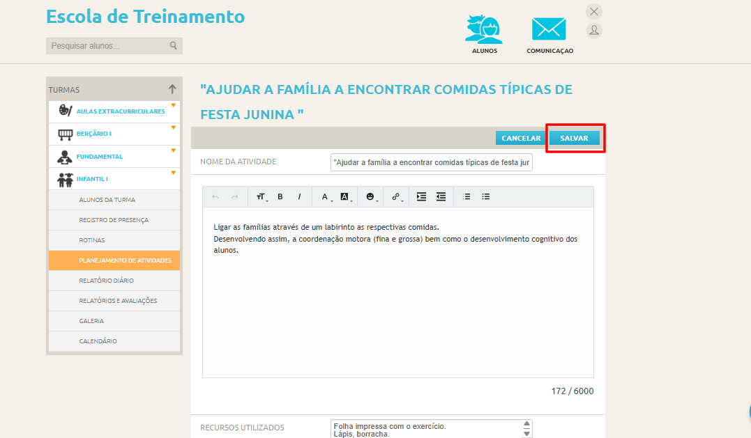Open Registro de Presença menu item
Image resolution: width=751 pixels, height=438 pixels.
(x=114, y=220)
